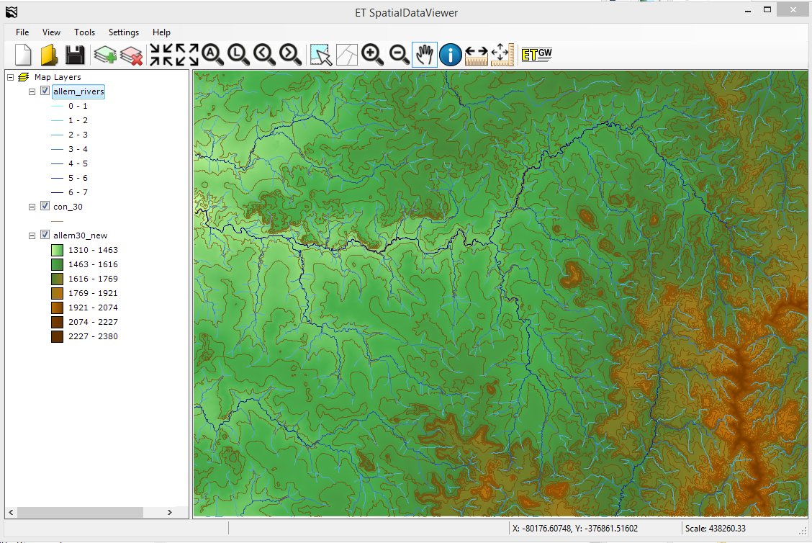The width and height of the screenshot is (812, 543).
Task: Click the Save project floppy icon
Action: coord(76,55)
